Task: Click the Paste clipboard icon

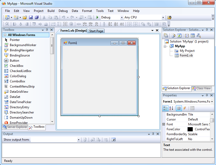Action: point(56,17)
